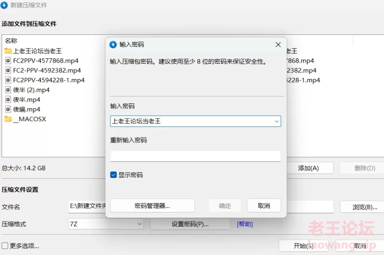
Task: Start compression with 开始(S)
Action: pos(303,246)
